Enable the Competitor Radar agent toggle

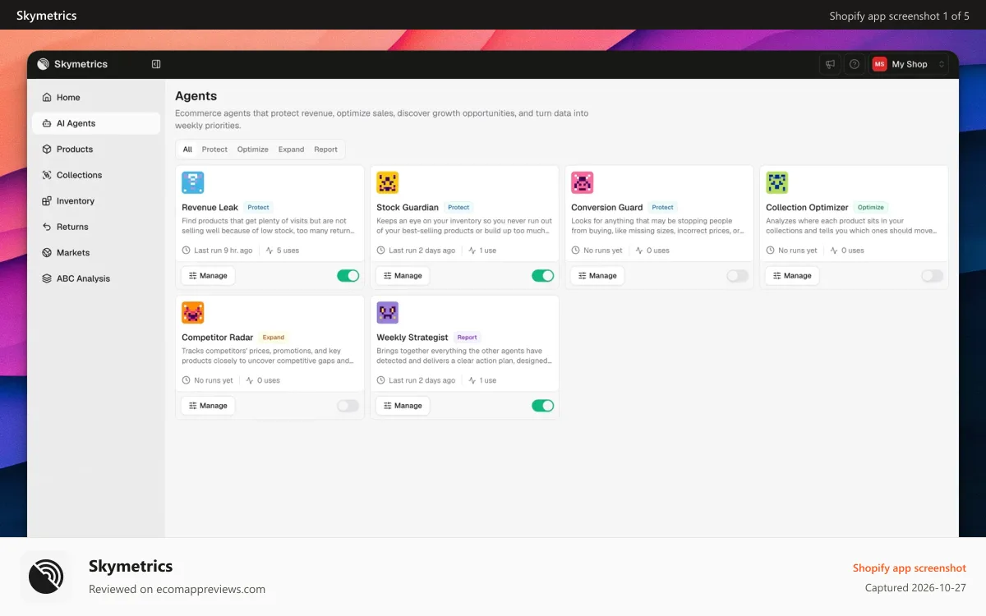coord(348,406)
